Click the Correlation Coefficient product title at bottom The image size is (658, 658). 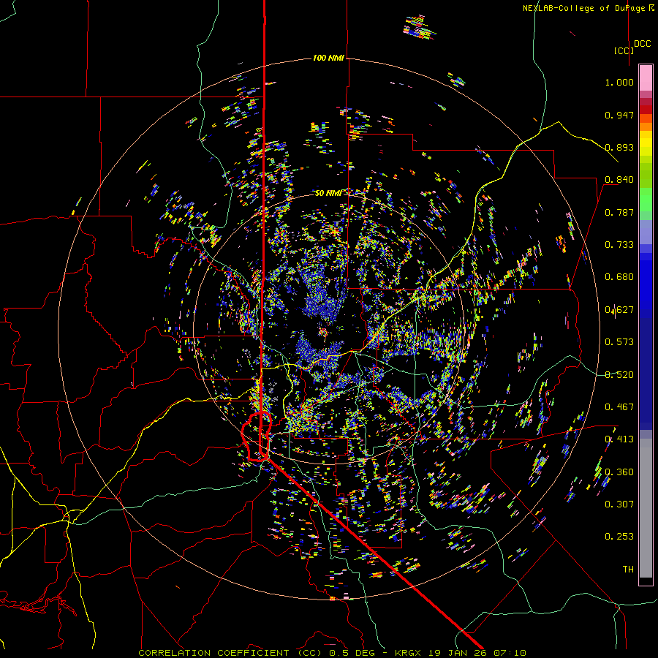pyautogui.click(x=214, y=653)
